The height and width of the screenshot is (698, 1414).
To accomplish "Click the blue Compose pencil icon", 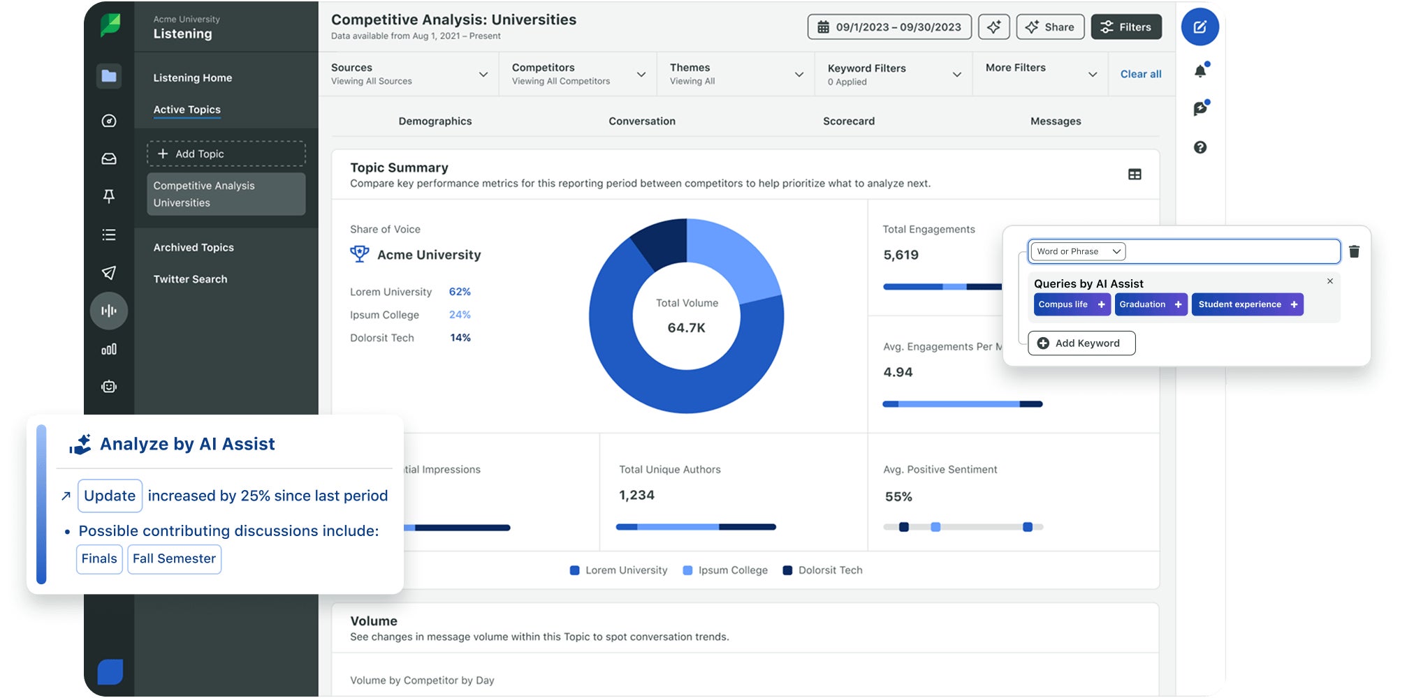I will coord(1200,27).
